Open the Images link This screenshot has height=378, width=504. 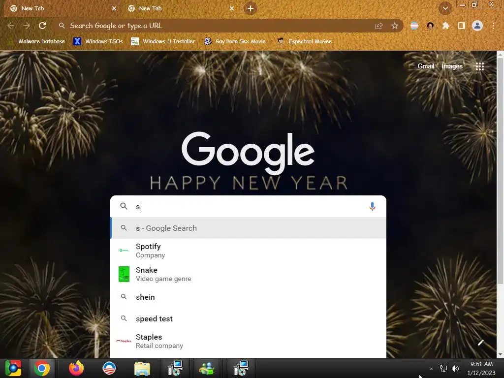[452, 66]
